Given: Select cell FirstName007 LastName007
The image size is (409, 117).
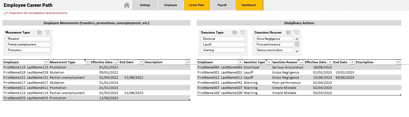Looking at the screenshot, I should click(x=220, y=88).
